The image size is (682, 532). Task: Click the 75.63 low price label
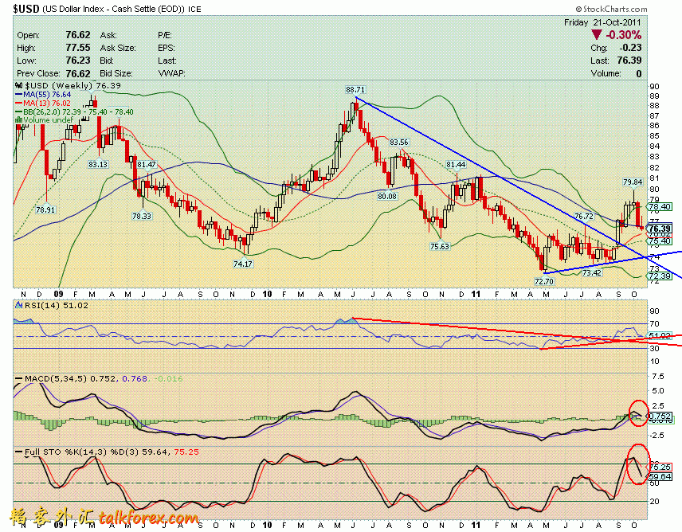click(440, 246)
